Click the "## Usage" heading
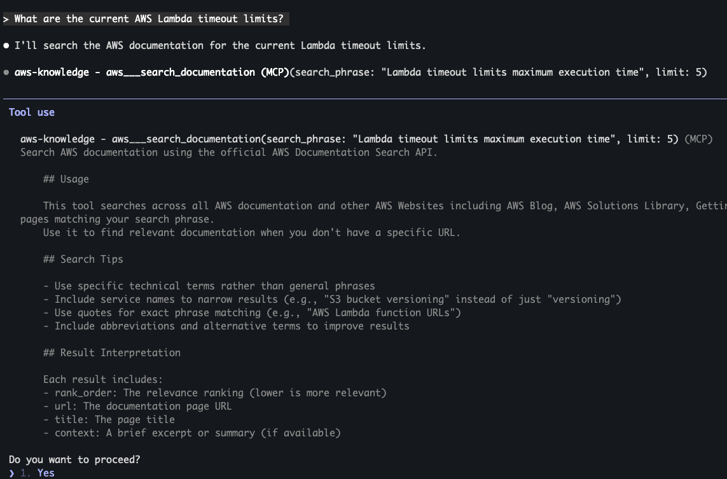The image size is (727, 479). [x=66, y=179]
